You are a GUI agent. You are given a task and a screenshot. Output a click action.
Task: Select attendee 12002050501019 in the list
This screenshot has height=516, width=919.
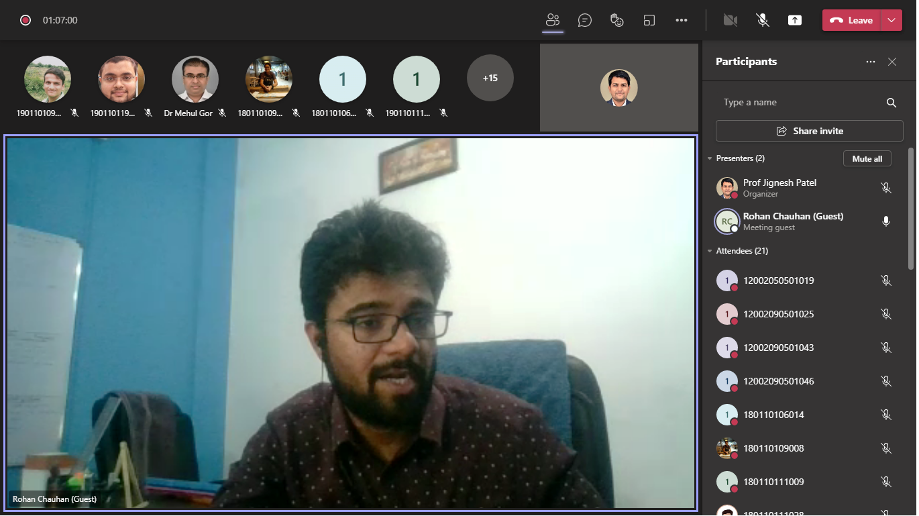tap(778, 280)
